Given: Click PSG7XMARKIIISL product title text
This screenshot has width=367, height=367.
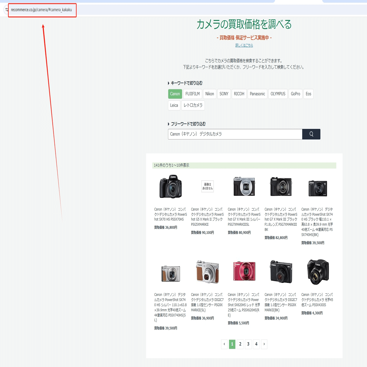Looking at the screenshot, I should (x=244, y=217).
